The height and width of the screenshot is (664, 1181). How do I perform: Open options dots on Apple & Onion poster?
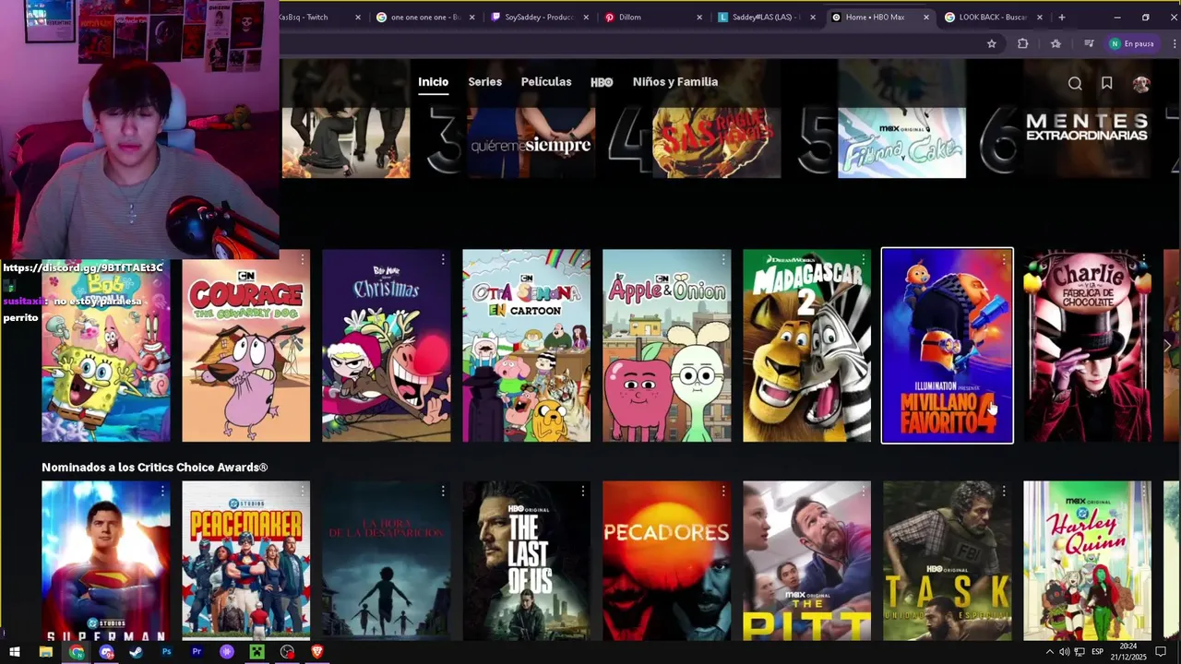click(x=723, y=260)
